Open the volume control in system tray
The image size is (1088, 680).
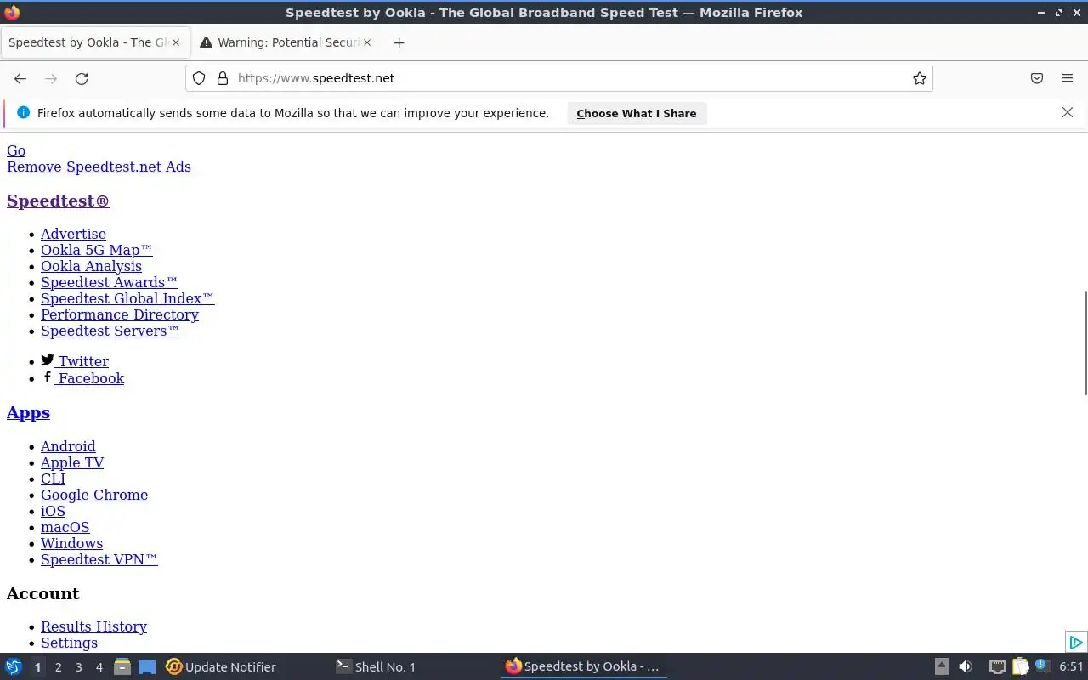pos(965,666)
